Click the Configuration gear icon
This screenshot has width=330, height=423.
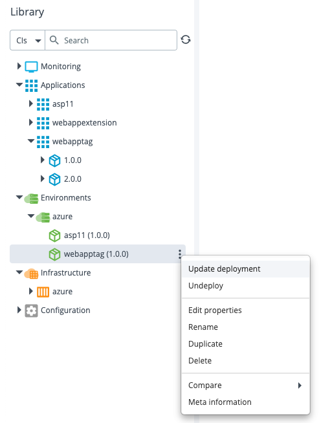pos(31,310)
